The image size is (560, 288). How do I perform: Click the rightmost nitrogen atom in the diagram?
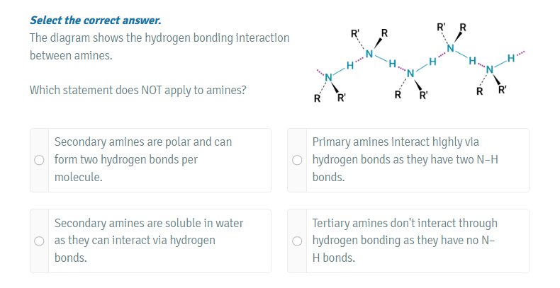point(490,69)
